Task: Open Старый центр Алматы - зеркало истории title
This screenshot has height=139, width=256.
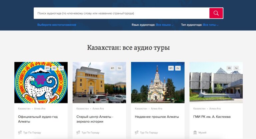Action: [95, 119]
